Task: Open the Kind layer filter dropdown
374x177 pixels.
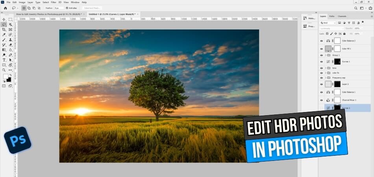Action: [x=328, y=23]
